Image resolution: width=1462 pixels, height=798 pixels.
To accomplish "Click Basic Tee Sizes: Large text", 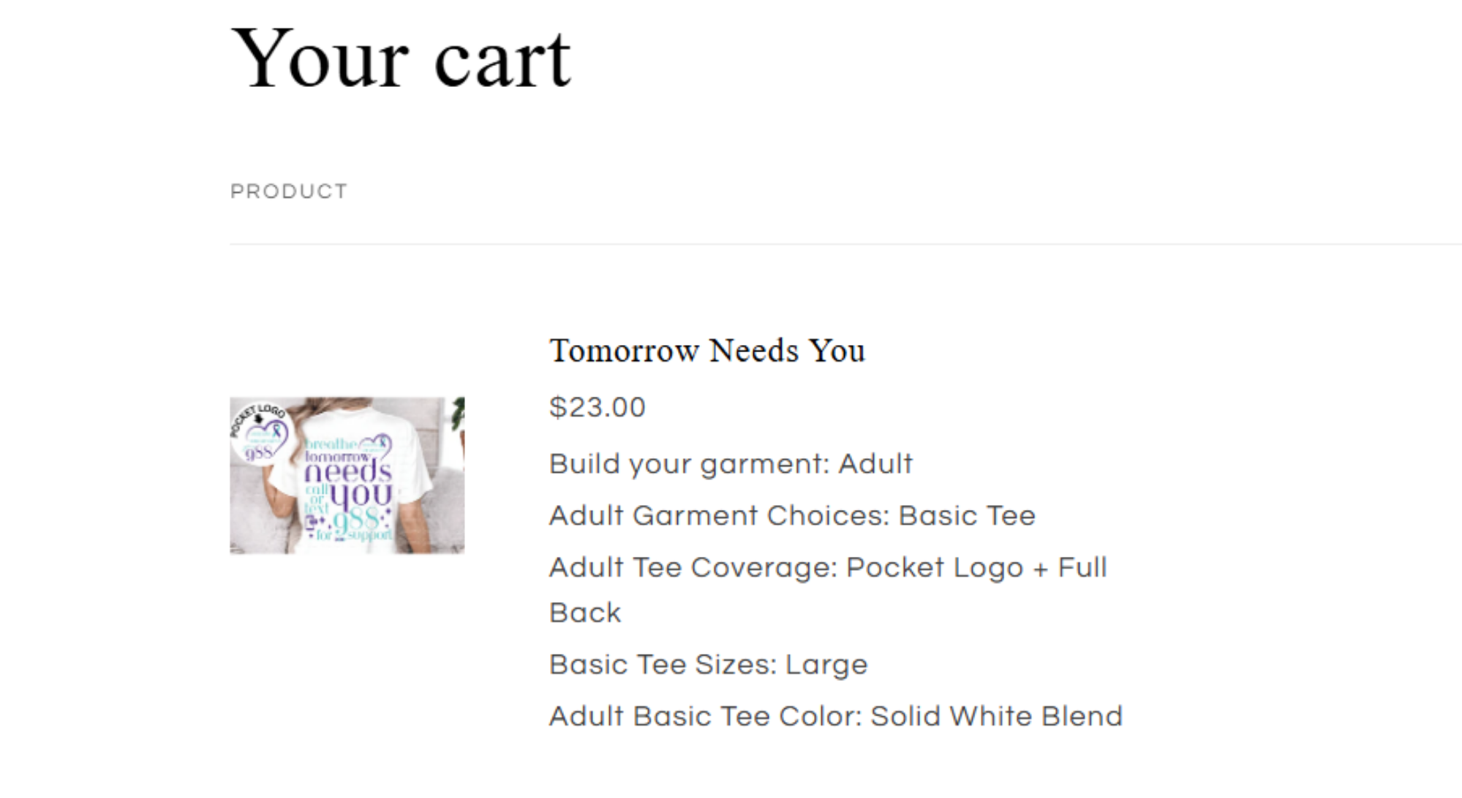I will click(x=708, y=665).
